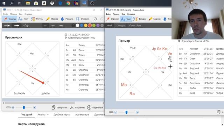Click the zoom slider handle in right window
Image resolution: width=224 pixels, height=126 pixels.
point(126,112)
